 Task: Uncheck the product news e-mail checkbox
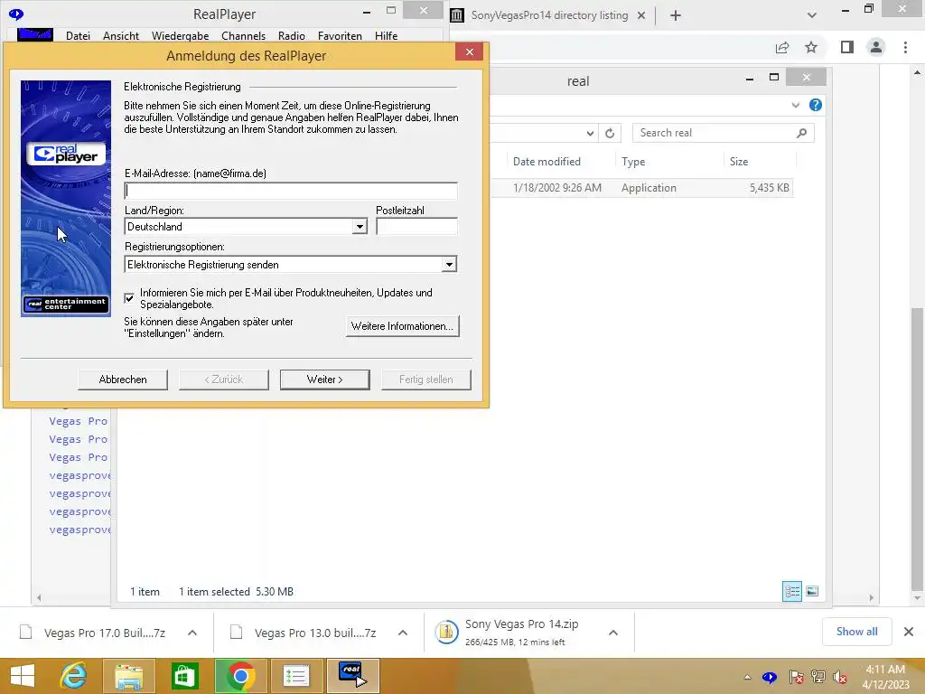[129, 298]
